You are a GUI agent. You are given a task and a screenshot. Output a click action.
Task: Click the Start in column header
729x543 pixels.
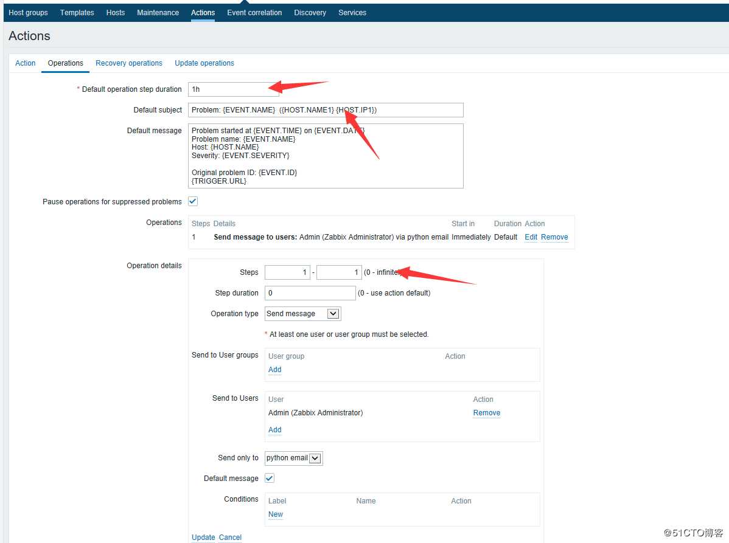[462, 223]
